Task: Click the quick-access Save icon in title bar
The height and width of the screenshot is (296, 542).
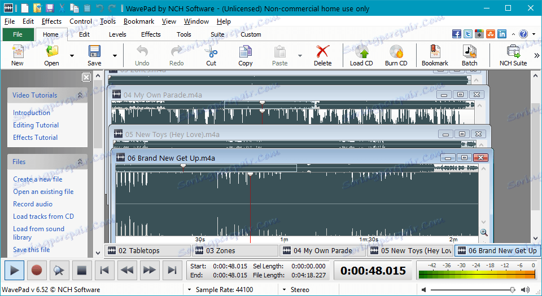Action: tap(50, 8)
